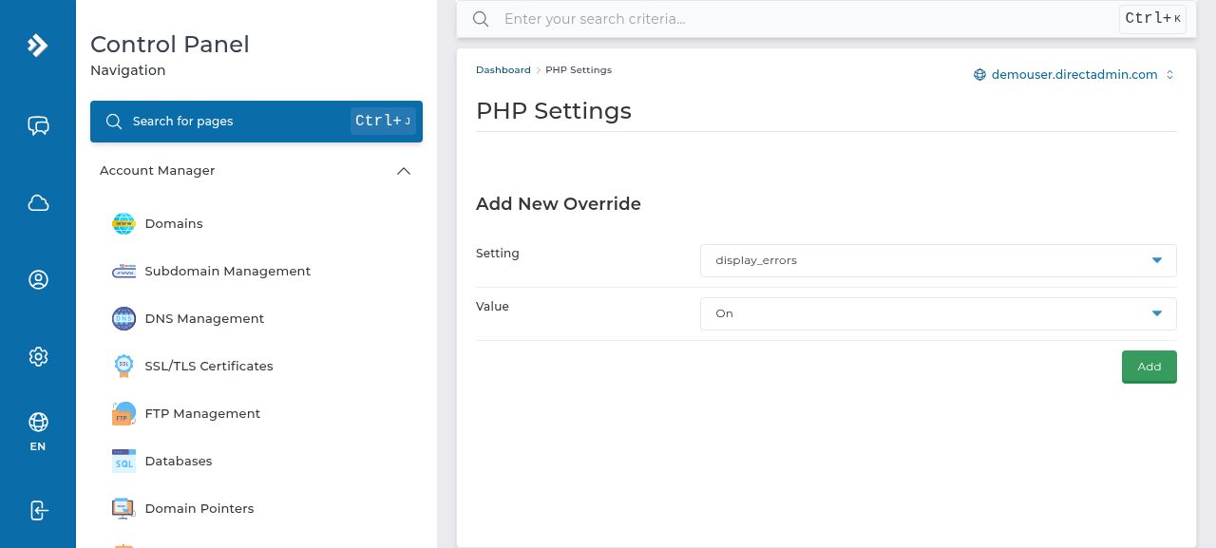
Task: Open FTP Management page
Action: point(202,413)
